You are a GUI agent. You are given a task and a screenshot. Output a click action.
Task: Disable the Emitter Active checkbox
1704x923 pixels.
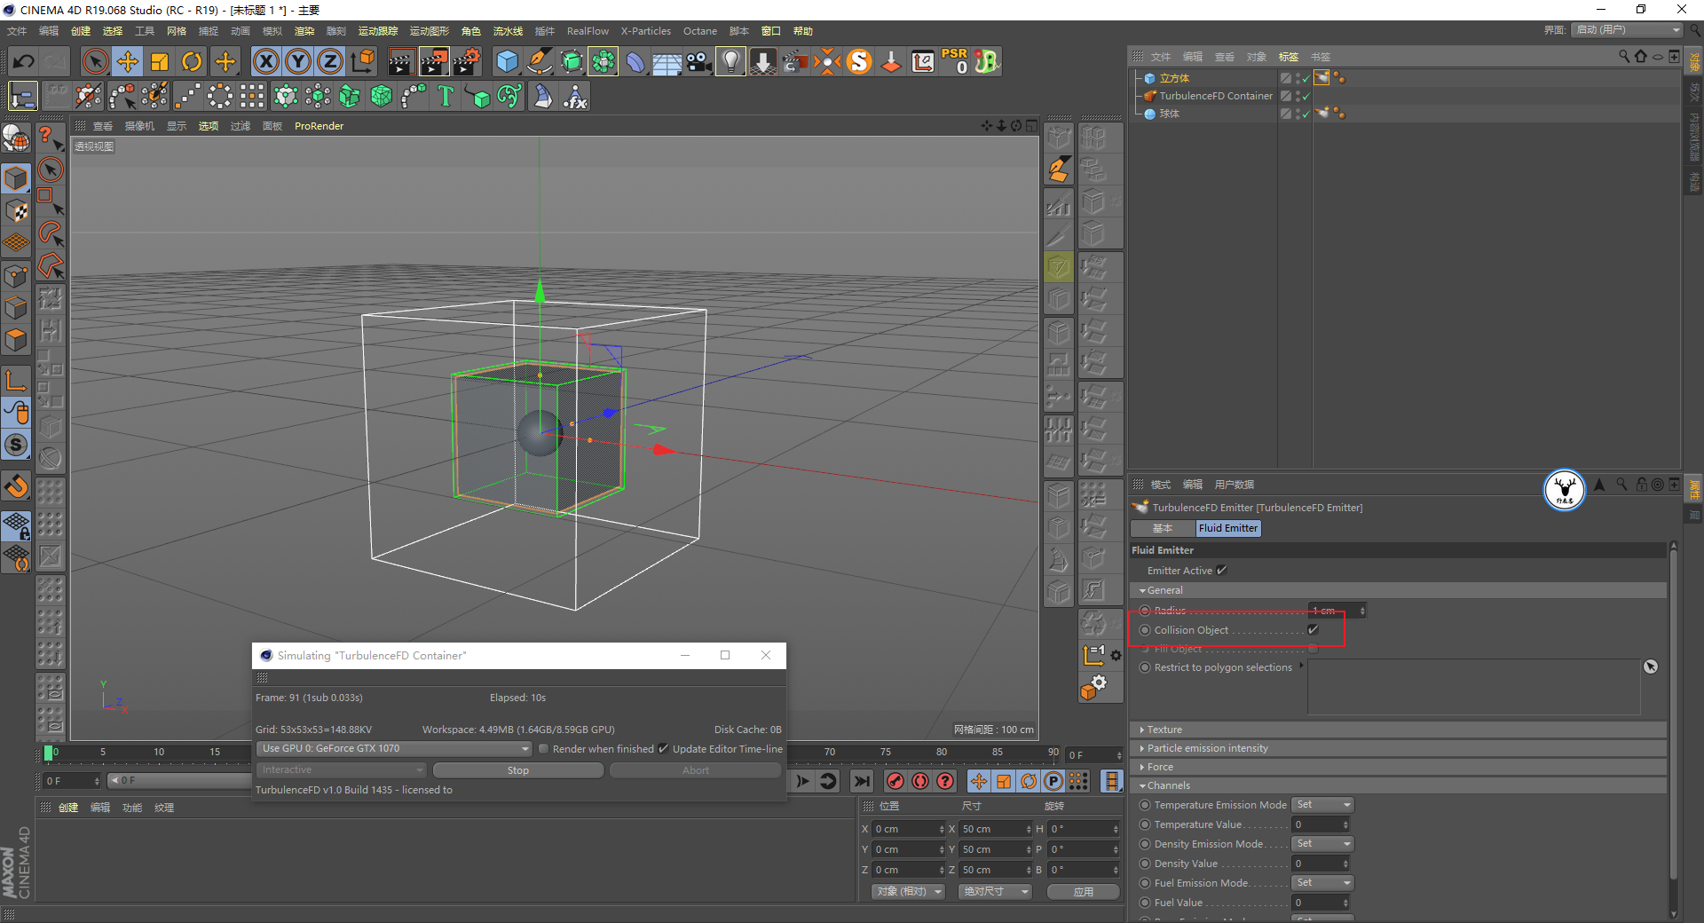click(x=1221, y=571)
